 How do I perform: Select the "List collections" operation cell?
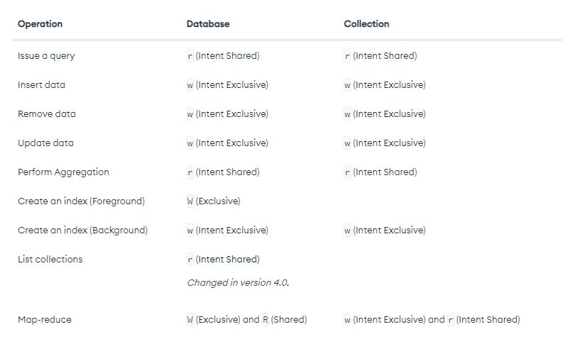tap(50, 260)
